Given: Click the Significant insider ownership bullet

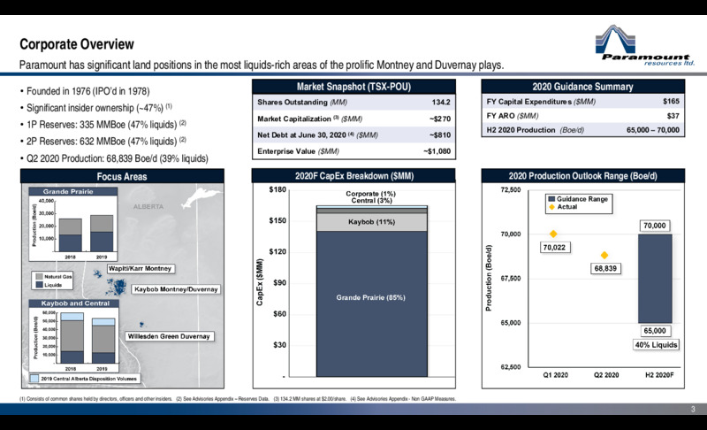Looking at the screenshot, I should pyautogui.click(x=95, y=108).
